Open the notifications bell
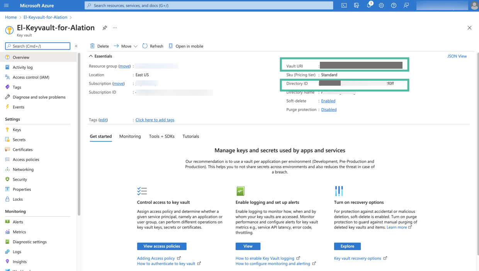The height and width of the screenshot is (271, 479). 369,5
